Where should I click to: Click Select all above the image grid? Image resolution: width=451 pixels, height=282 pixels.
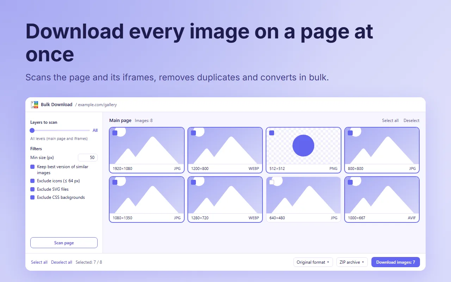click(x=390, y=121)
